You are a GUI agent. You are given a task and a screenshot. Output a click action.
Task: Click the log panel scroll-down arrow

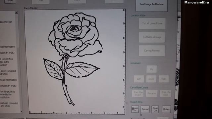click(x=21, y=111)
